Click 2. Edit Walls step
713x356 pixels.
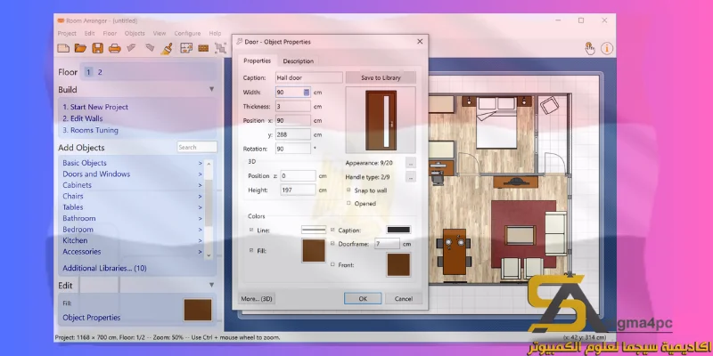[83, 118]
